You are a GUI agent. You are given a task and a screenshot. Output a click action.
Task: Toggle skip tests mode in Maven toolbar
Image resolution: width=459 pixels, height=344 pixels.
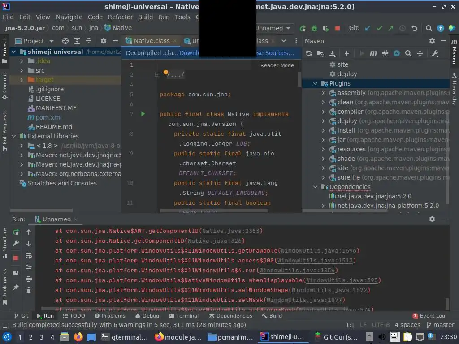tap(397, 53)
